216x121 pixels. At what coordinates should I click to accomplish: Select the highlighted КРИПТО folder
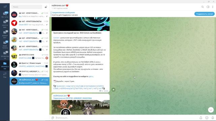tap(5, 66)
